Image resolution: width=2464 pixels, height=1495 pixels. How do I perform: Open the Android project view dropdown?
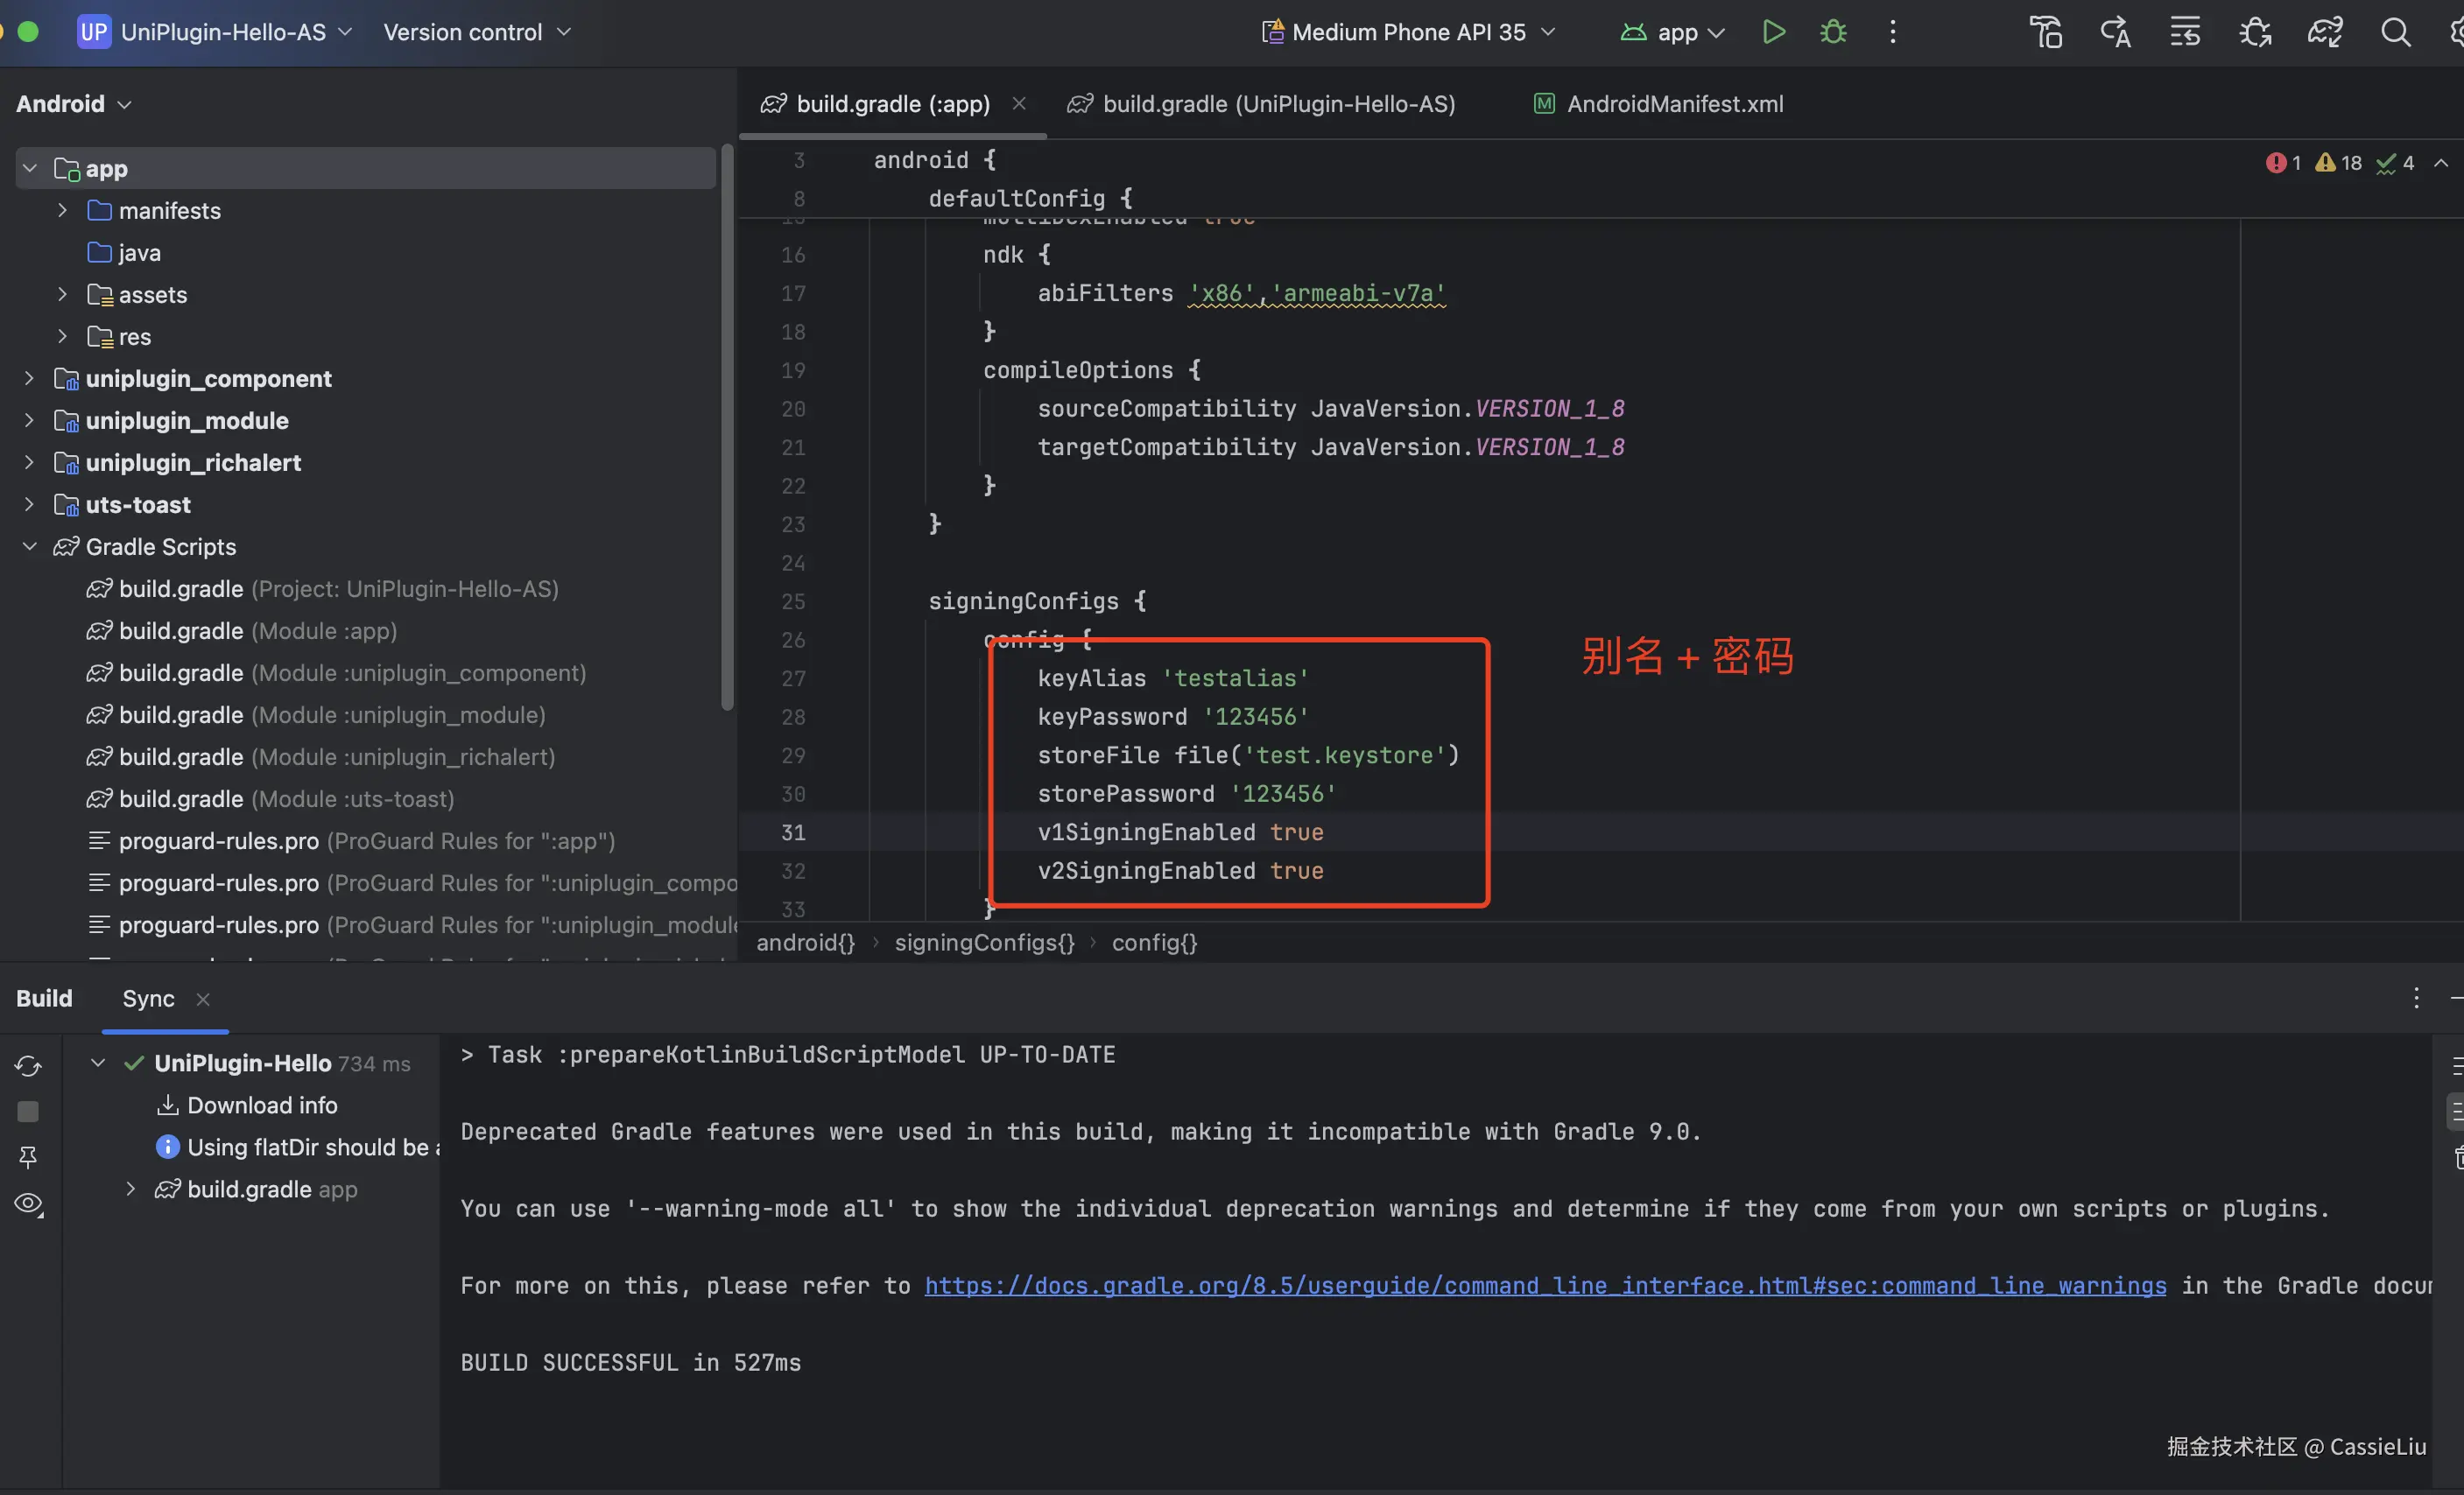coord(73,104)
